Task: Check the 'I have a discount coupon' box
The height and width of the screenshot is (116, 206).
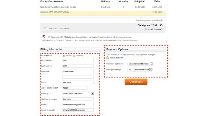Action: (45, 28)
